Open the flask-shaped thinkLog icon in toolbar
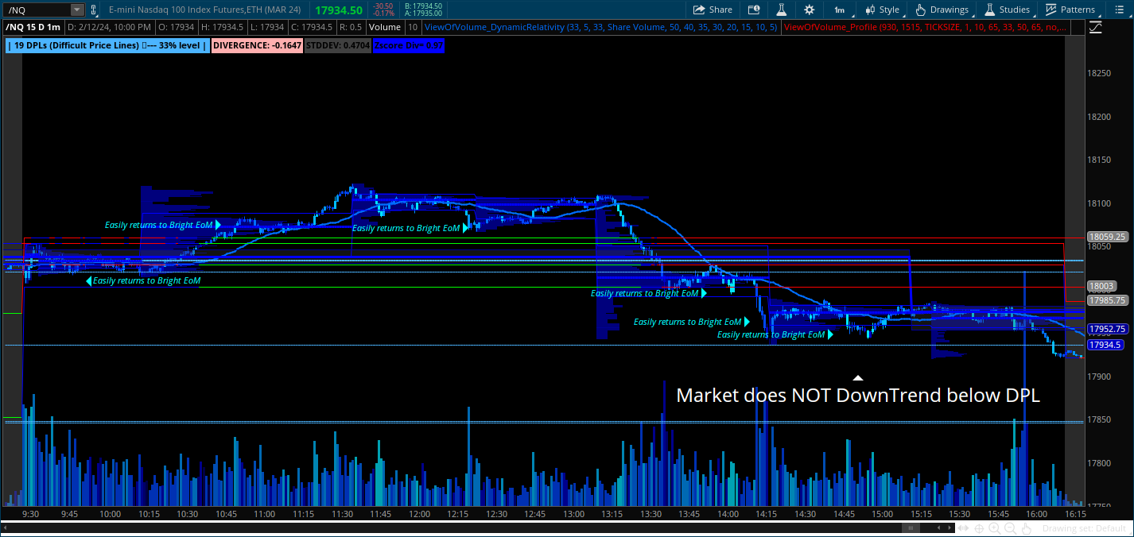Image resolution: width=1134 pixels, height=537 pixels. click(781, 10)
